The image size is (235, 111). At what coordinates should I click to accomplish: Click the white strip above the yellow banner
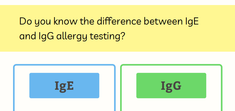[x=117, y=2]
